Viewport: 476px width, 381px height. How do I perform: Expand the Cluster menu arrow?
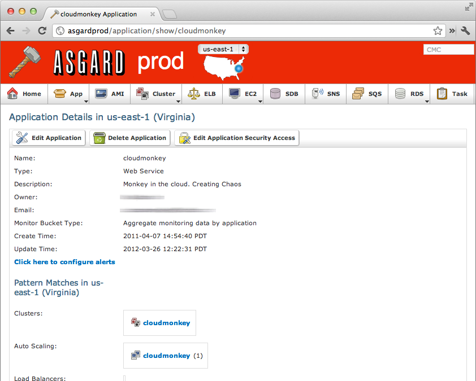click(178, 102)
